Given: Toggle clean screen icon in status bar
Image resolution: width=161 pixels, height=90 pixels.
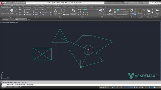Looking at the screenshot, I should [x=157, y=87].
